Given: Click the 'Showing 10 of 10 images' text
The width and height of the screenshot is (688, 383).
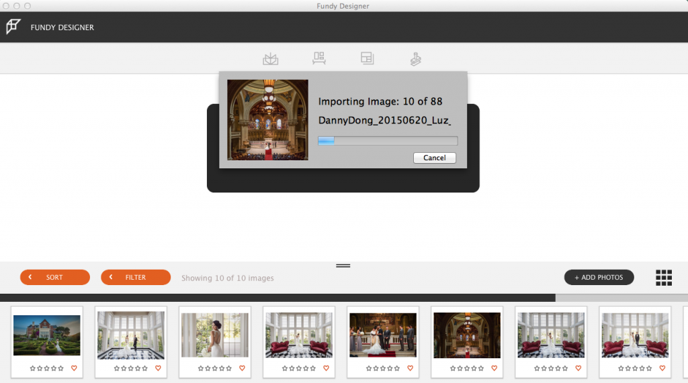Looking at the screenshot, I should pos(228,278).
